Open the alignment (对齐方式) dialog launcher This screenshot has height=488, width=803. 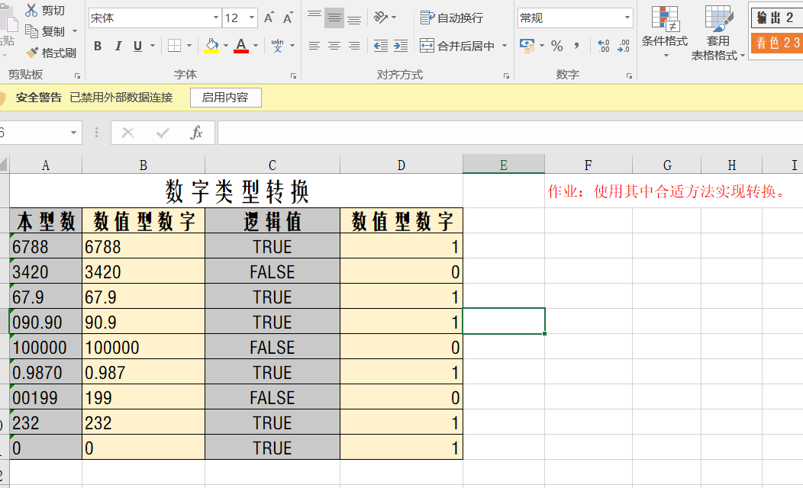coord(507,75)
